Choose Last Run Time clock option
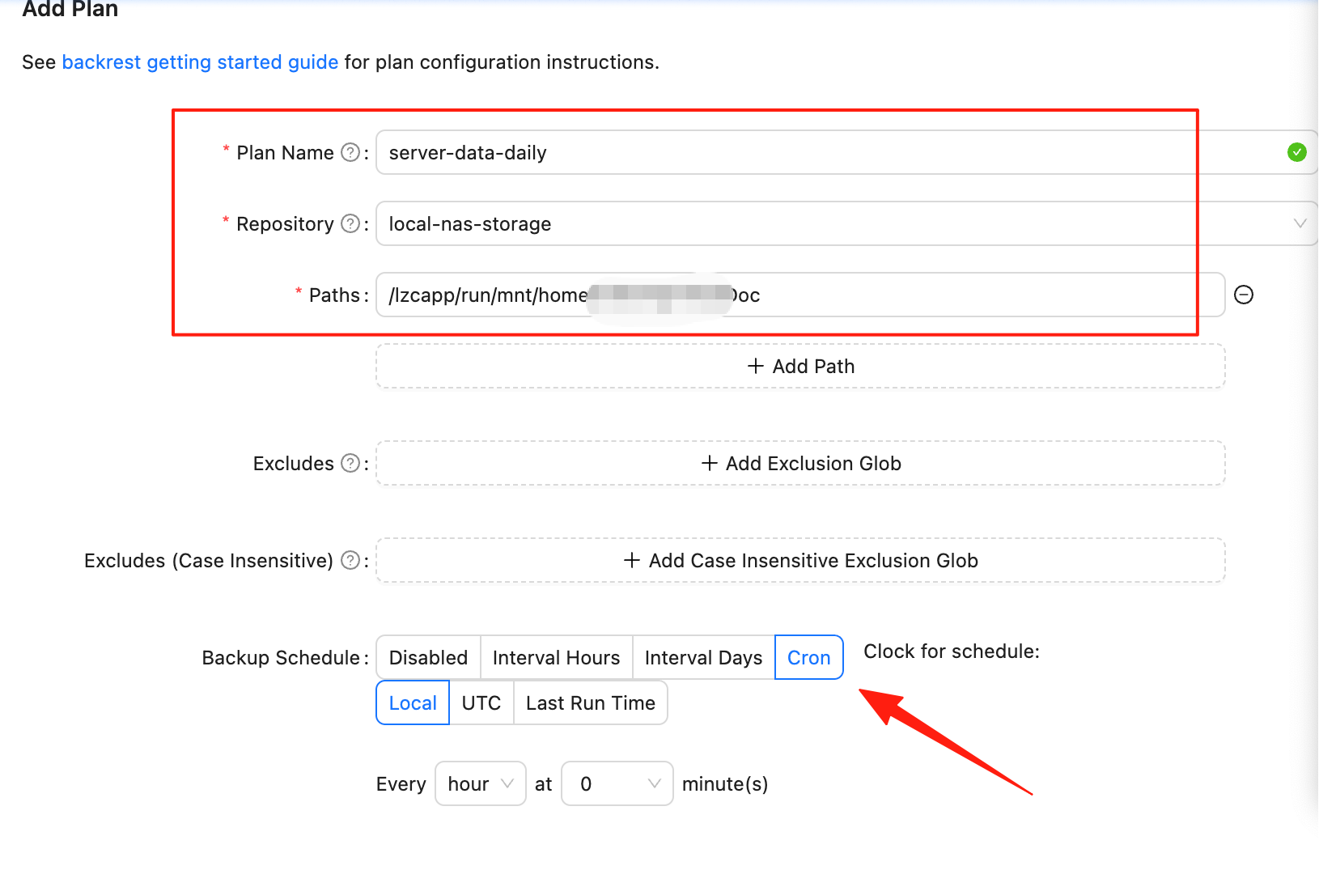 591,702
